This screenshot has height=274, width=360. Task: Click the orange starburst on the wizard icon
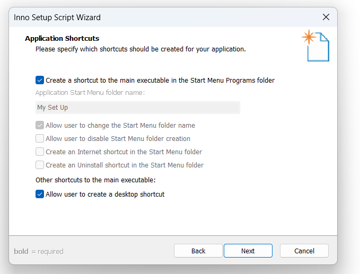[309, 37]
